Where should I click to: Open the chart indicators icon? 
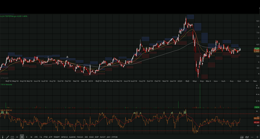point(242,137)
